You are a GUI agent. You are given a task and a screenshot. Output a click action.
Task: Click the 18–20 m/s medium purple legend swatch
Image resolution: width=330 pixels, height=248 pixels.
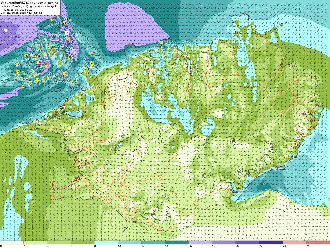point(224,243)
